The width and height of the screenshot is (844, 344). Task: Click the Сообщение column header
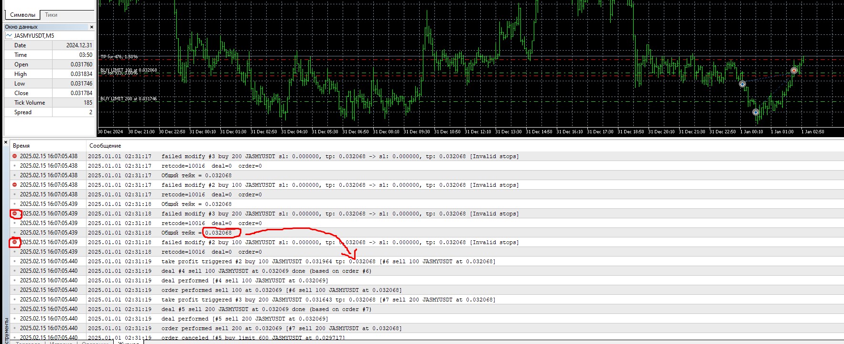pos(465,146)
